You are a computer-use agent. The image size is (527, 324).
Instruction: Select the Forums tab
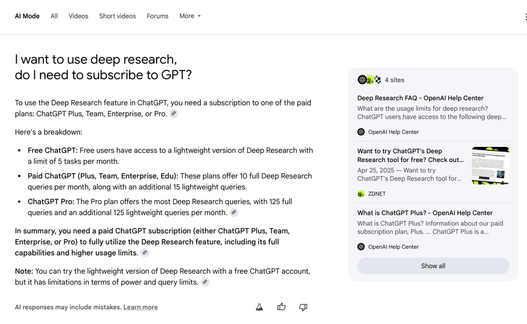pyautogui.click(x=158, y=16)
